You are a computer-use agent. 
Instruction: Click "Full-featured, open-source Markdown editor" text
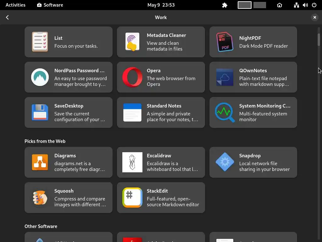click(173, 202)
